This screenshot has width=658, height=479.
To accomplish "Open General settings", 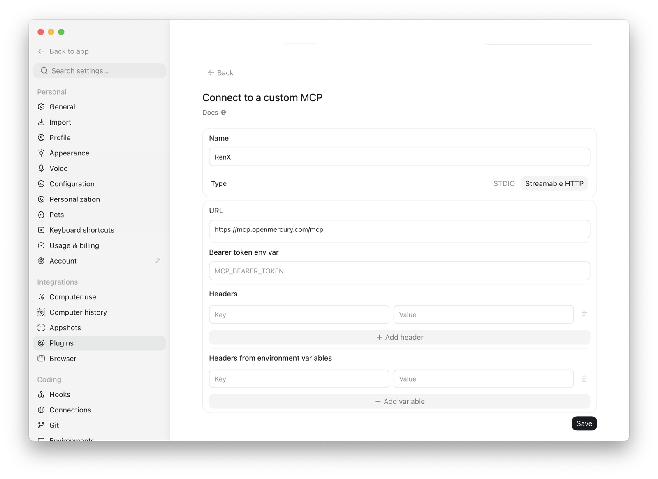I will (x=100, y=107).
